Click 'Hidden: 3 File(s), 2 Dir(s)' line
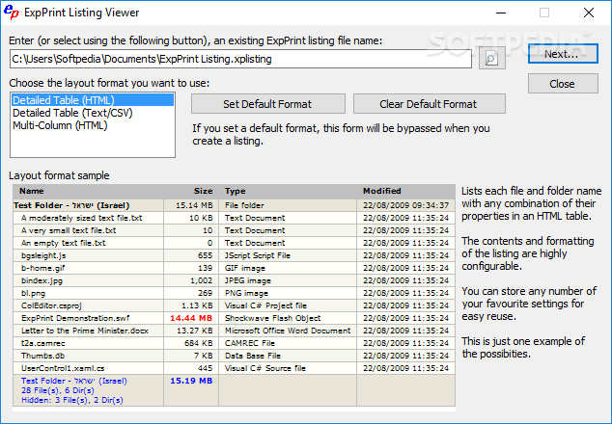This screenshot has width=612, height=424. click(x=71, y=400)
